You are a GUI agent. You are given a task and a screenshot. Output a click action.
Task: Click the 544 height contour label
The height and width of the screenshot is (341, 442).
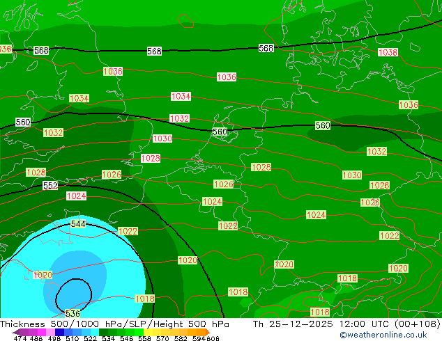[x=78, y=224]
